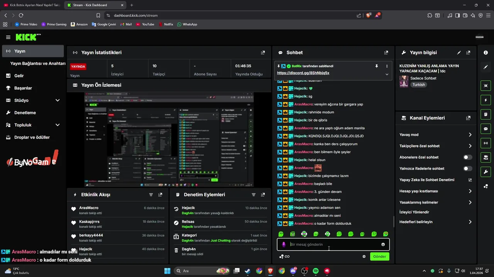This screenshot has width=494, height=277.
Task: Open Yayın Bağlantısı ve Anahtarı page
Action: 38,63
